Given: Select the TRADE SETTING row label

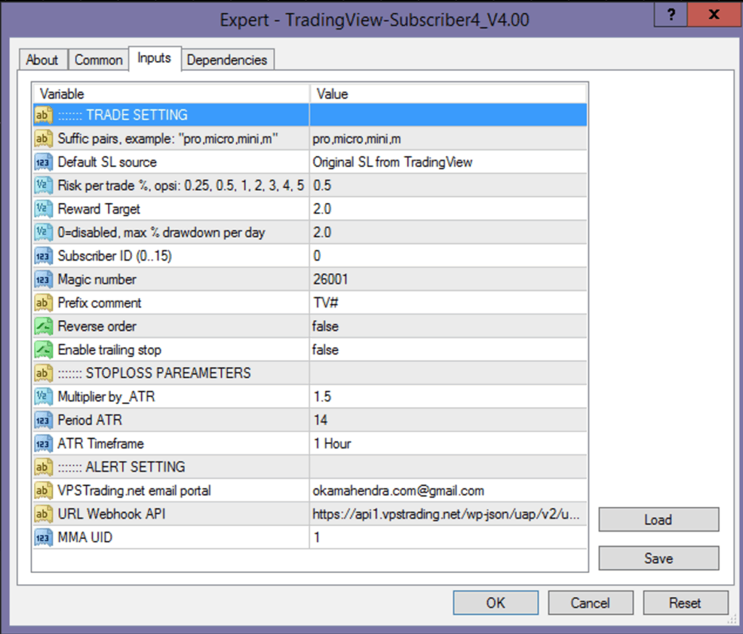Looking at the screenshot, I should (x=123, y=115).
